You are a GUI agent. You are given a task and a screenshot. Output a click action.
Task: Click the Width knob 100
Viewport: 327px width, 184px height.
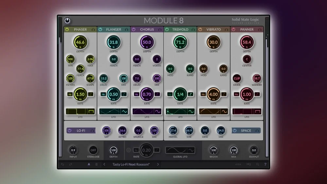(x=214, y=150)
